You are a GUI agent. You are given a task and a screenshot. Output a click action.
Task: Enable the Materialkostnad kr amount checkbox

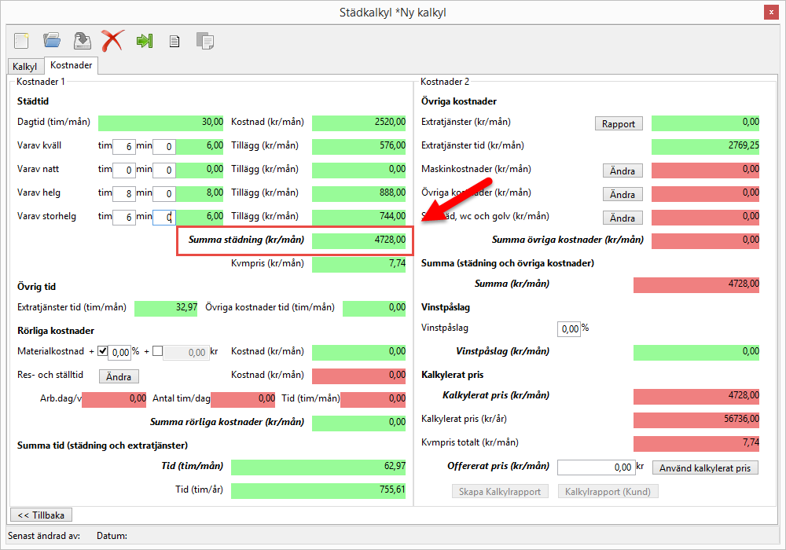click(157, 352)
